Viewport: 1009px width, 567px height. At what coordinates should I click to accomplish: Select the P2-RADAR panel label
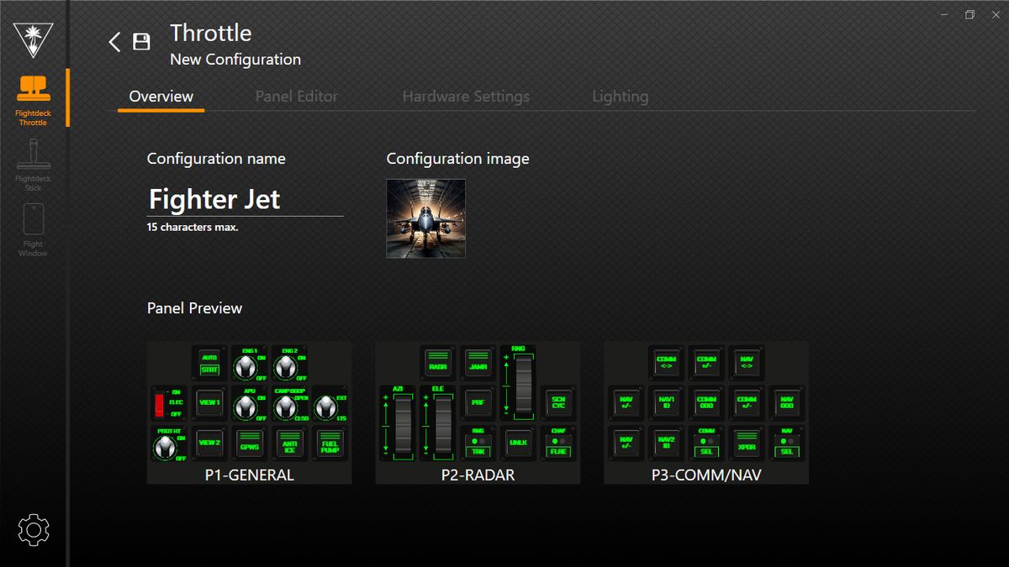(x=478, y=475)
